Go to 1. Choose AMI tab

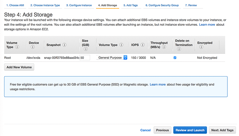coord(16,5)
